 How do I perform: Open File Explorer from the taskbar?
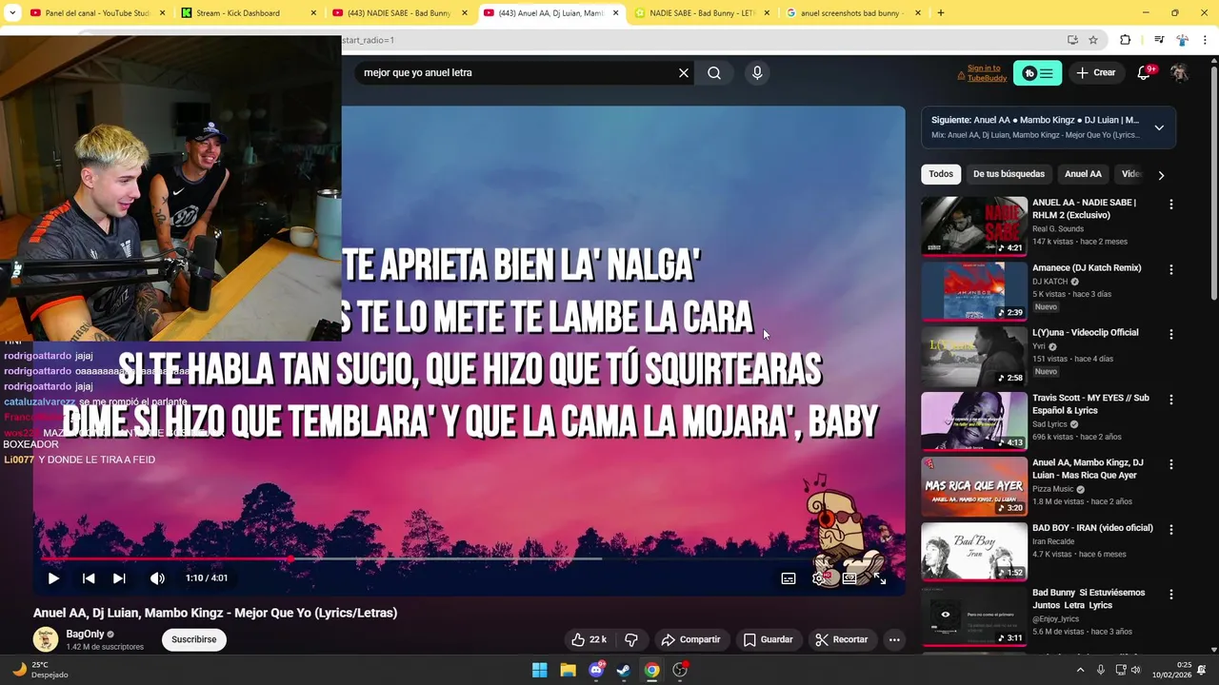coord(568,670)
